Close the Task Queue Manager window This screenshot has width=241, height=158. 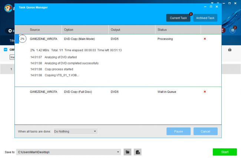(217, 7)
